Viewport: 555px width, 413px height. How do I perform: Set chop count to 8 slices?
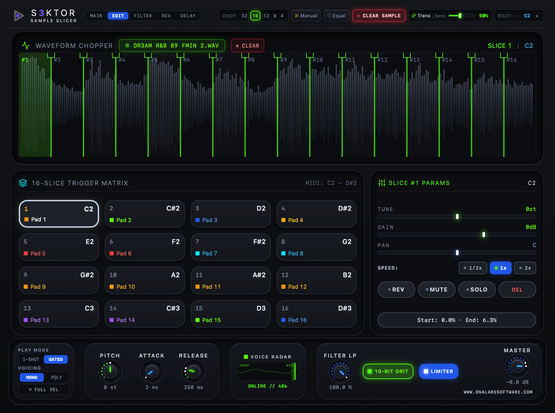tap(275, 16)
